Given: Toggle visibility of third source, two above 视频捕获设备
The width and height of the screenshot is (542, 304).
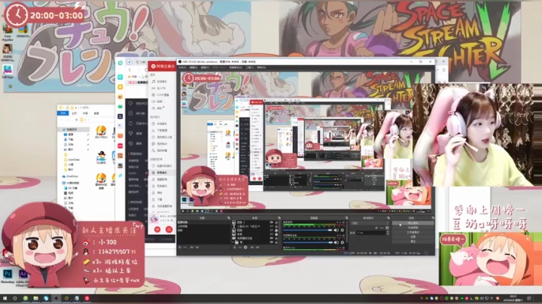Looking at the screenshot, I should [x=271, y=230].
